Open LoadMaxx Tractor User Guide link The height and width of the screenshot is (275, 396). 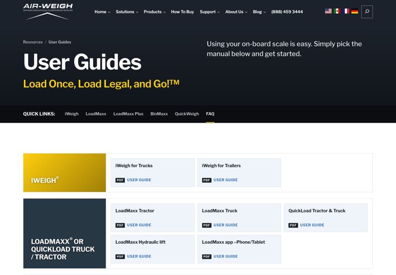point(139,225)
